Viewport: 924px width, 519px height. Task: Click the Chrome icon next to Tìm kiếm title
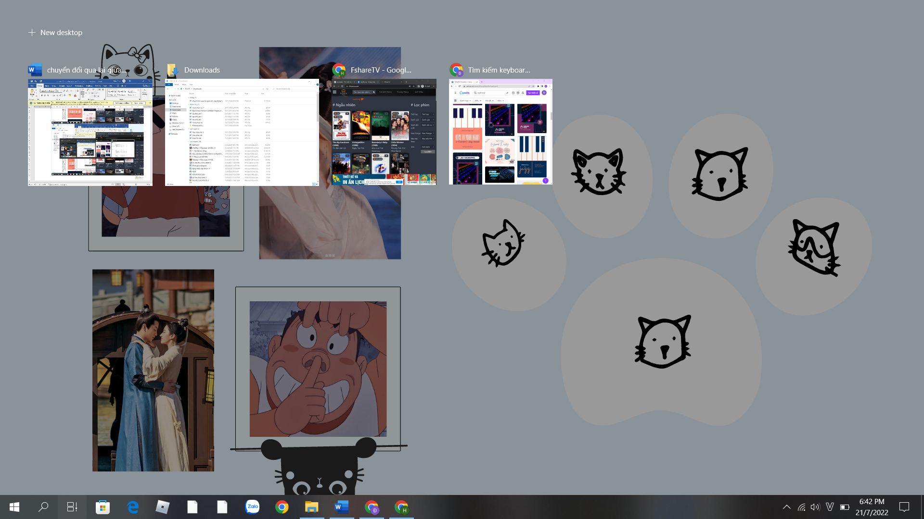(x=456, y=70)
